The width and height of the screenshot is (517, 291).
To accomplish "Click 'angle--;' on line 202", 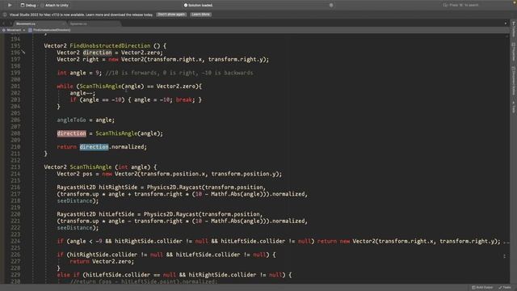I will (x=82, y=93).
